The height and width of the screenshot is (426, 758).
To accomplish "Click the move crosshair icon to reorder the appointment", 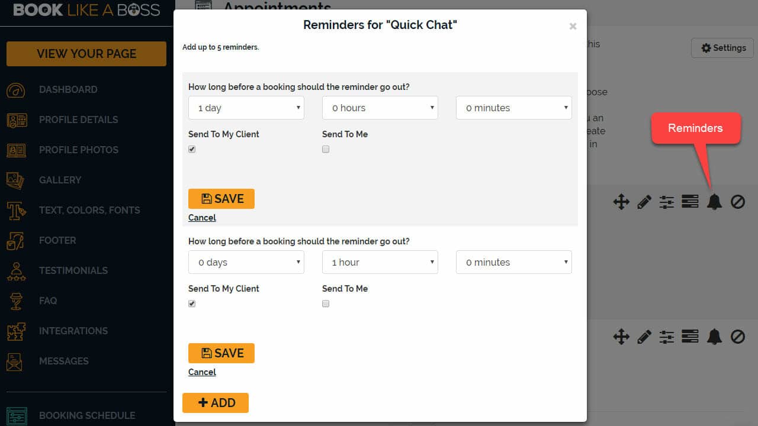I will pos(621,202).
